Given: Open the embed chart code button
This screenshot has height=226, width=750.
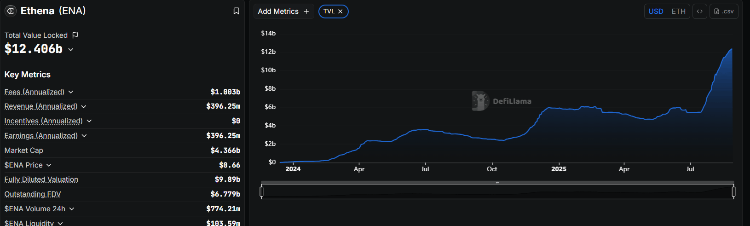Looking at the screenshot, I should tap(699, 12).
